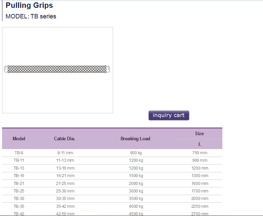263x216 pixels.
Task: Select the TB-16 model cell
Action: [x=19, y=176]
